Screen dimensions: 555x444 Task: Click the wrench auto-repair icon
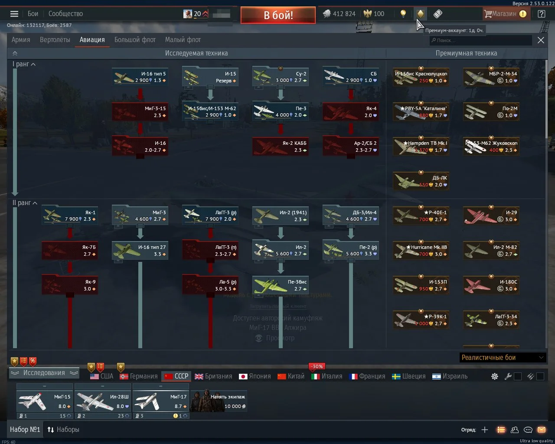point(508,376)
